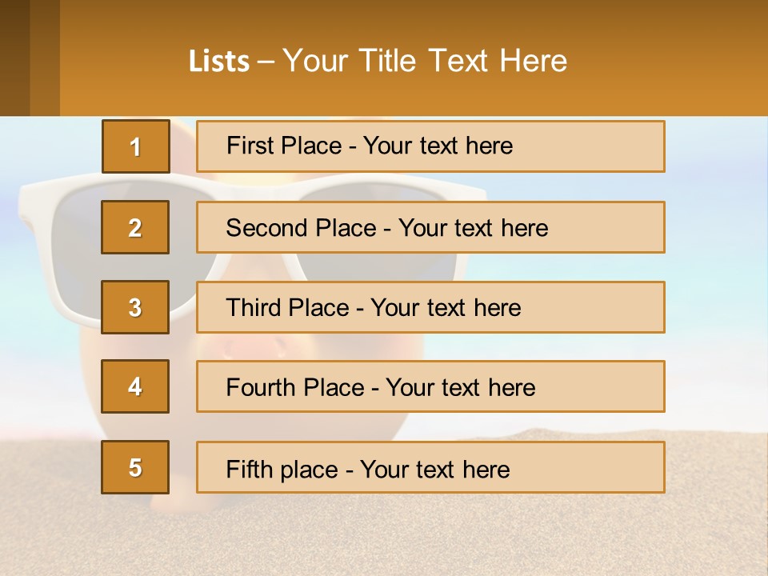The image size is (768, 576).
Task: Select the Fifth place text bar
Action: point(430,467)
